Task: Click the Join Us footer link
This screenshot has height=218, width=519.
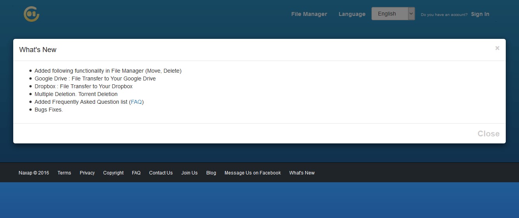Action: click(189, 173)
